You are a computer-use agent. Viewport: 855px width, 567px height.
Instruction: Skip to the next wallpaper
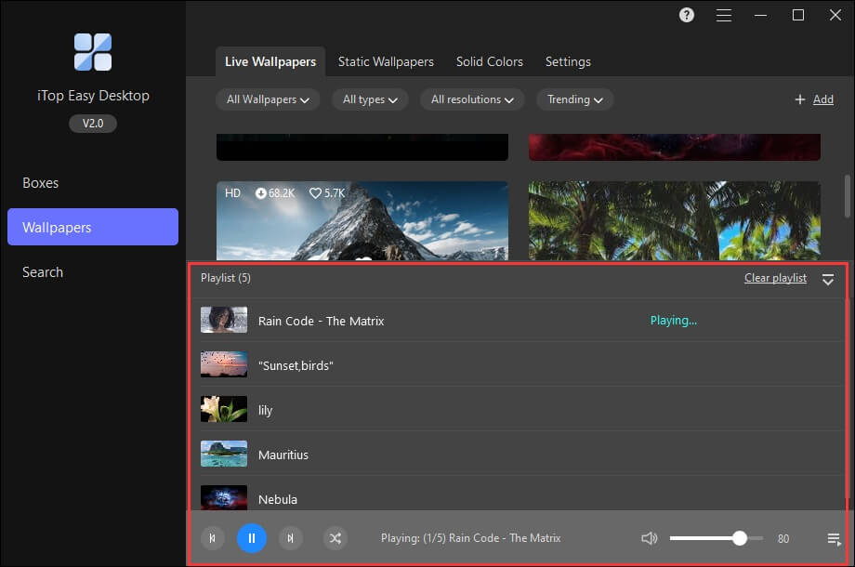coord(291,538)
